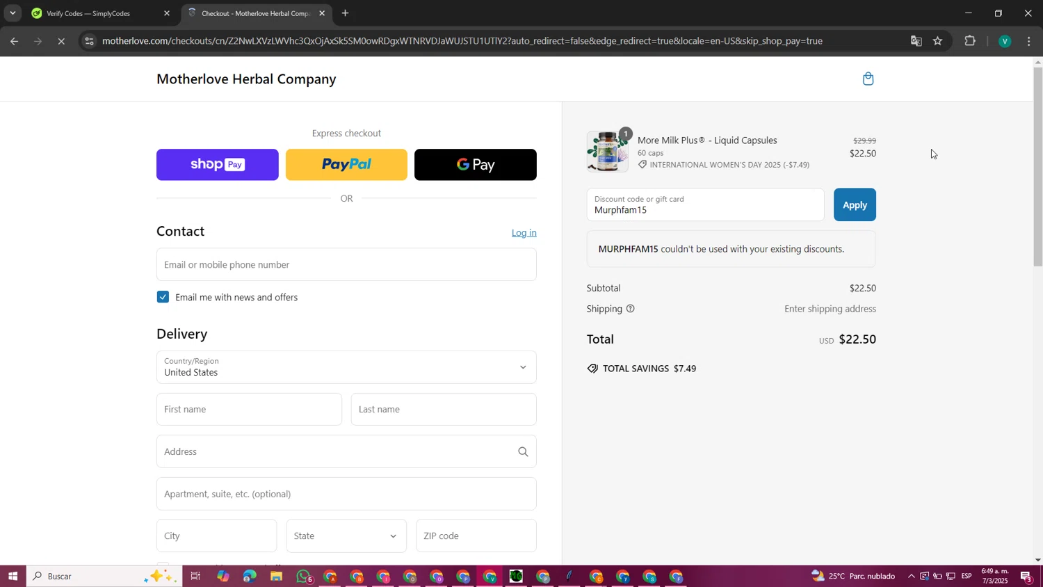Open the browser extensions puzzle icon
This screenshot has height=587, width=1043.
point(970,41)
